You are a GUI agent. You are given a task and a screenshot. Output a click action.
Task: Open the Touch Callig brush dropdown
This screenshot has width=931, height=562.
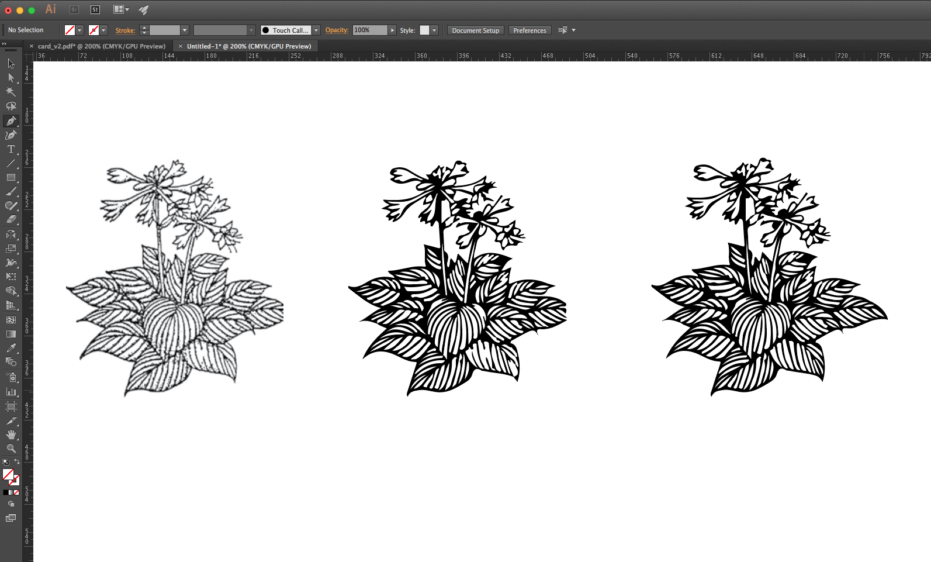[316, 30]
